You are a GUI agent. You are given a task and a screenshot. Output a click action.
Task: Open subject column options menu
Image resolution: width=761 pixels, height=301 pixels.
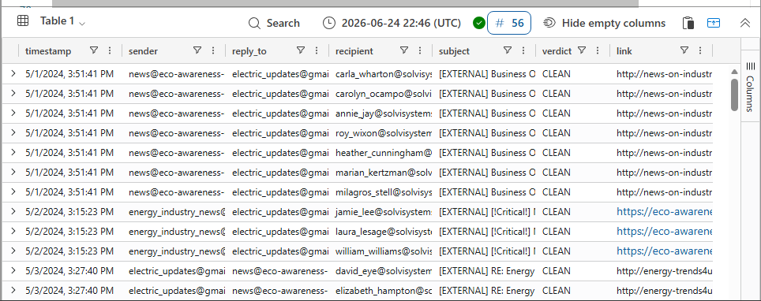coord(523,50)
